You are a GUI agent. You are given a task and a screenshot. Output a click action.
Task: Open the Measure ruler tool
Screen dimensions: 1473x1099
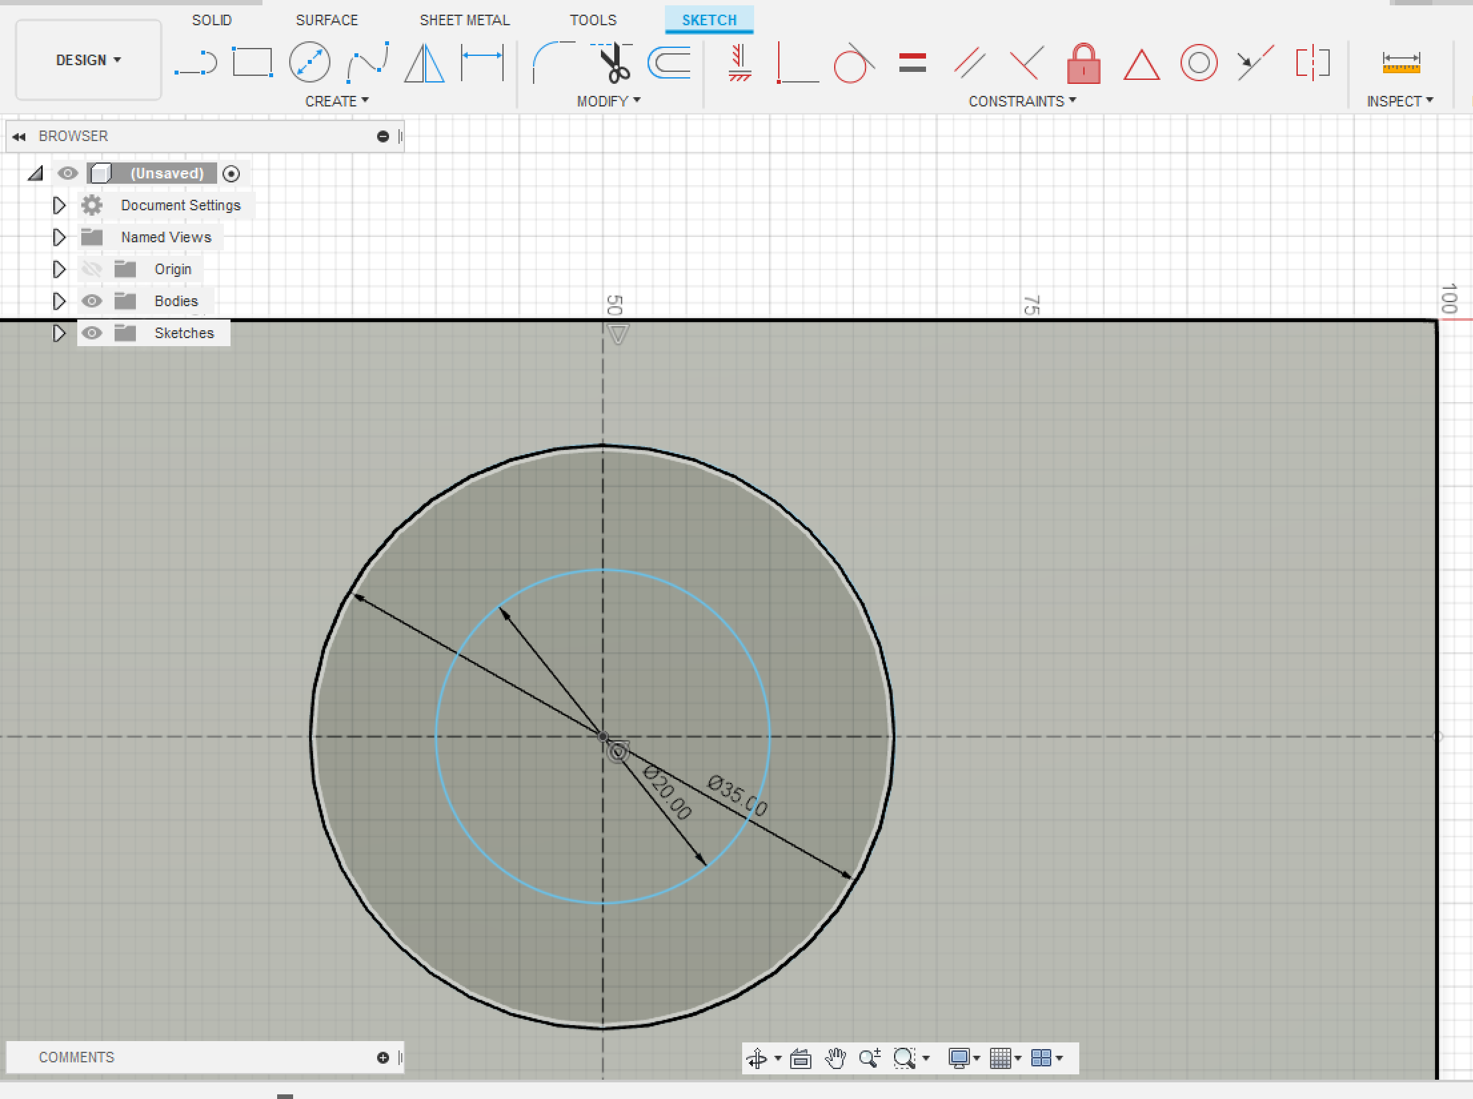[1401, 63]
